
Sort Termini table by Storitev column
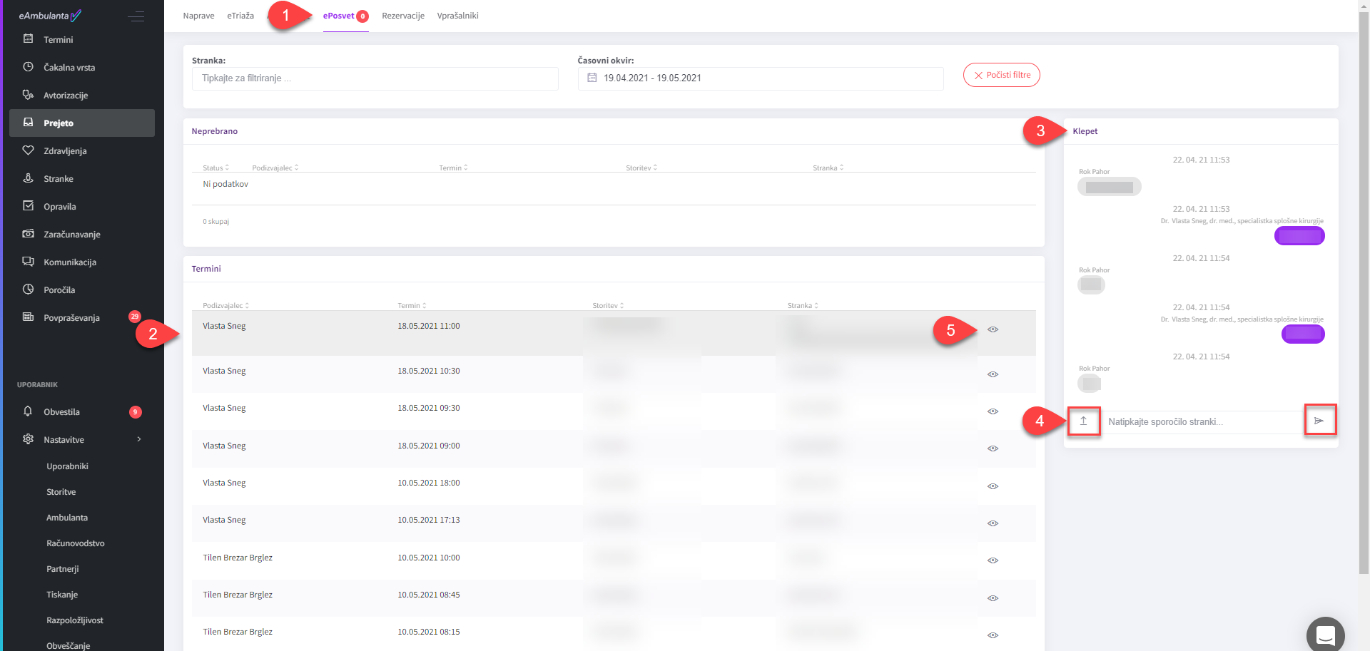pos(608,305)
